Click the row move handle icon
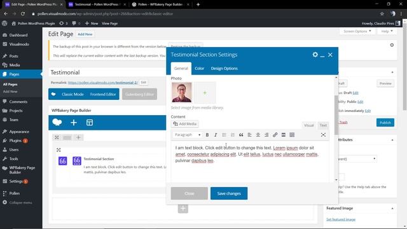This screenshot has width=407, height=229. [x=57, y=137]
